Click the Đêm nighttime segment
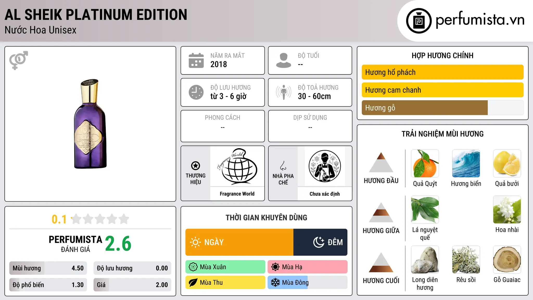The width and height of the screenshot is (533, 300). pyautogui.click(x=320, y=242)
